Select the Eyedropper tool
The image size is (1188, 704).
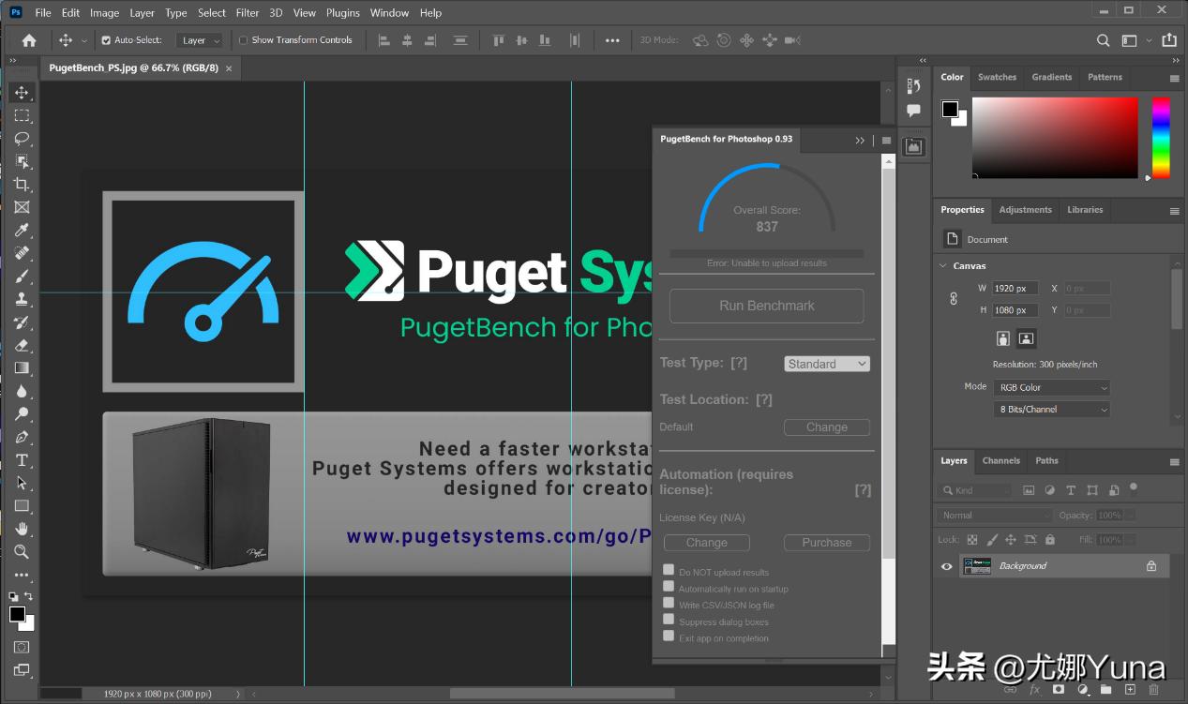point(22,231)
